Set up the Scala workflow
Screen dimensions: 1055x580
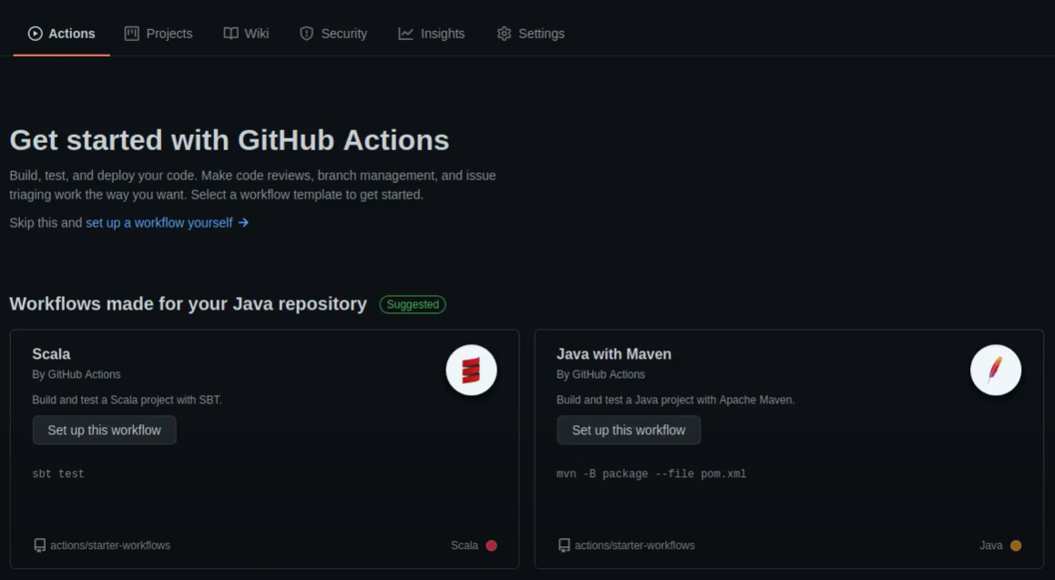[104, 430]
